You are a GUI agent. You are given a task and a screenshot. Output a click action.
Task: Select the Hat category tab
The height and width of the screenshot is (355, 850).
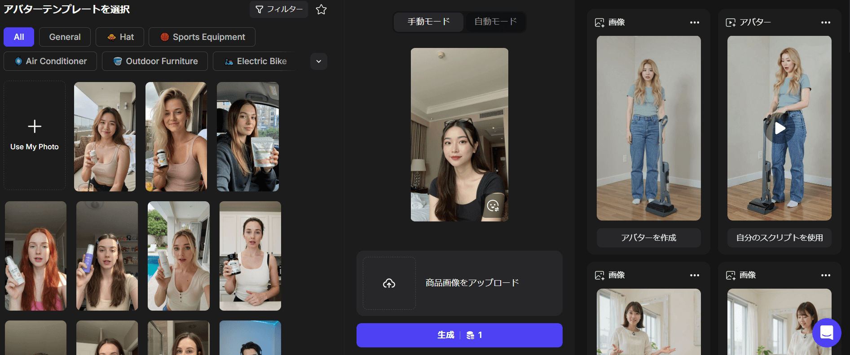coord(120,37)
